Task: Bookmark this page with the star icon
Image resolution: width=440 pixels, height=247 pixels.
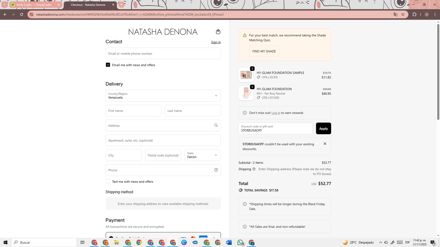Action: (x=403, y=14)
